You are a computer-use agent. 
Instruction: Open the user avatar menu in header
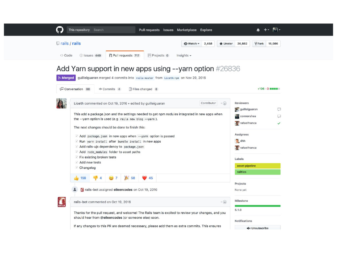pyautogui.click(x=276, y=30)
